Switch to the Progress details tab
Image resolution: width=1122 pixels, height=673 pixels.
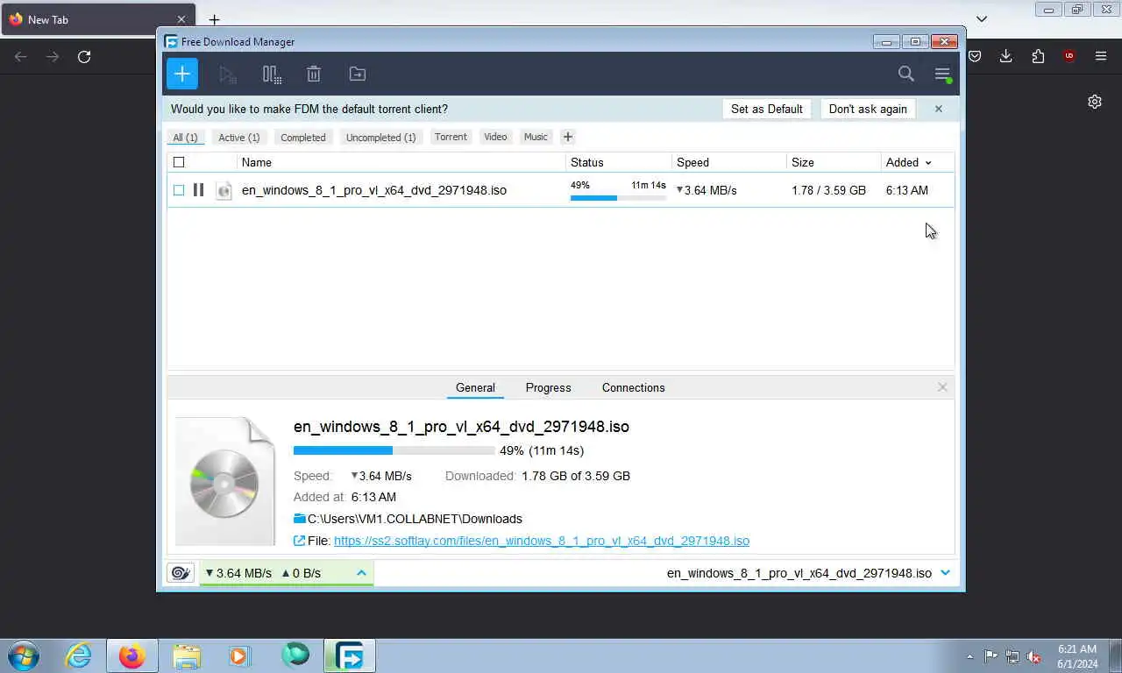549,387
